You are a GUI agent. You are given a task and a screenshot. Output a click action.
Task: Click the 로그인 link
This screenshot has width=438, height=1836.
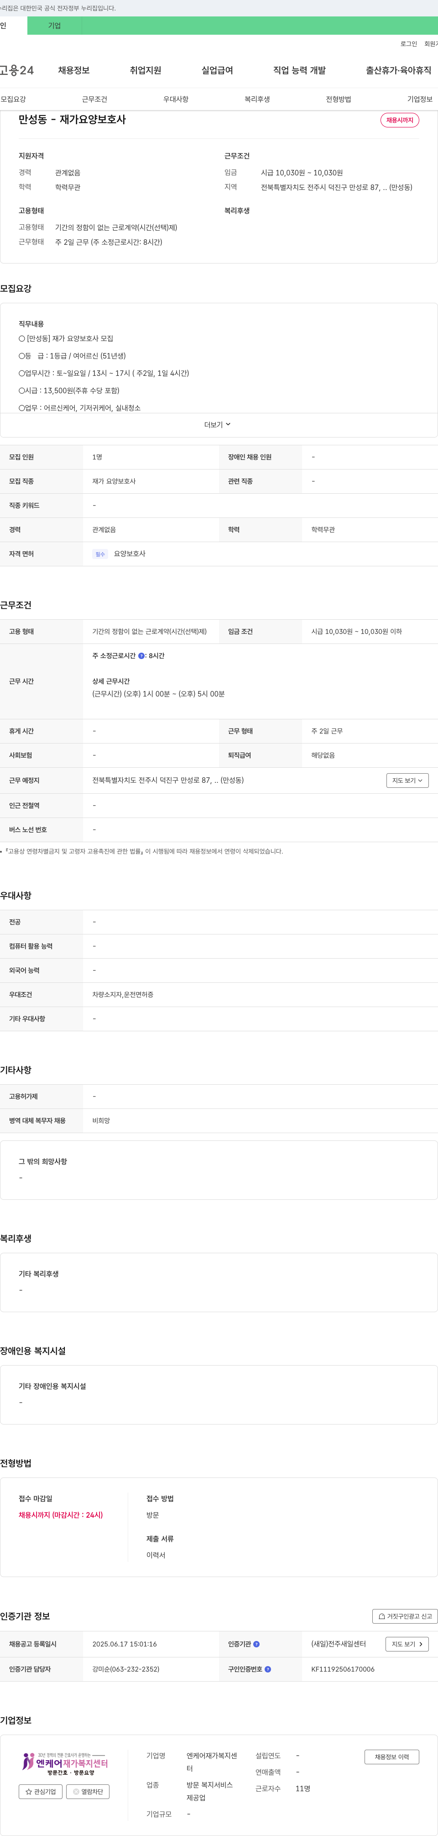pyautogui.click(x=408, y=44)
